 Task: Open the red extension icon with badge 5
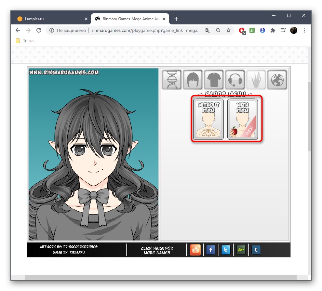pos(242,31)
